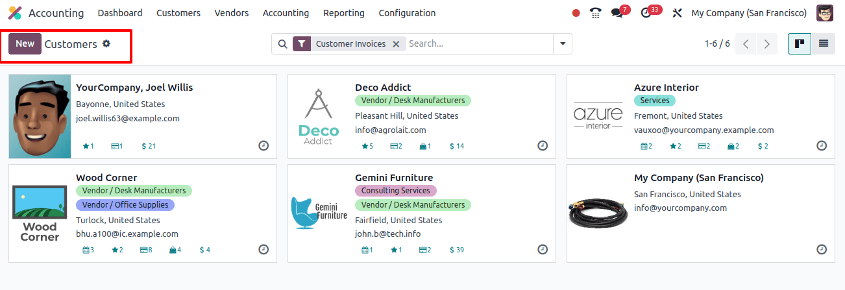Click email info@agrolait.com
Viewport: 845px width, 290px height.
[391, 130]
